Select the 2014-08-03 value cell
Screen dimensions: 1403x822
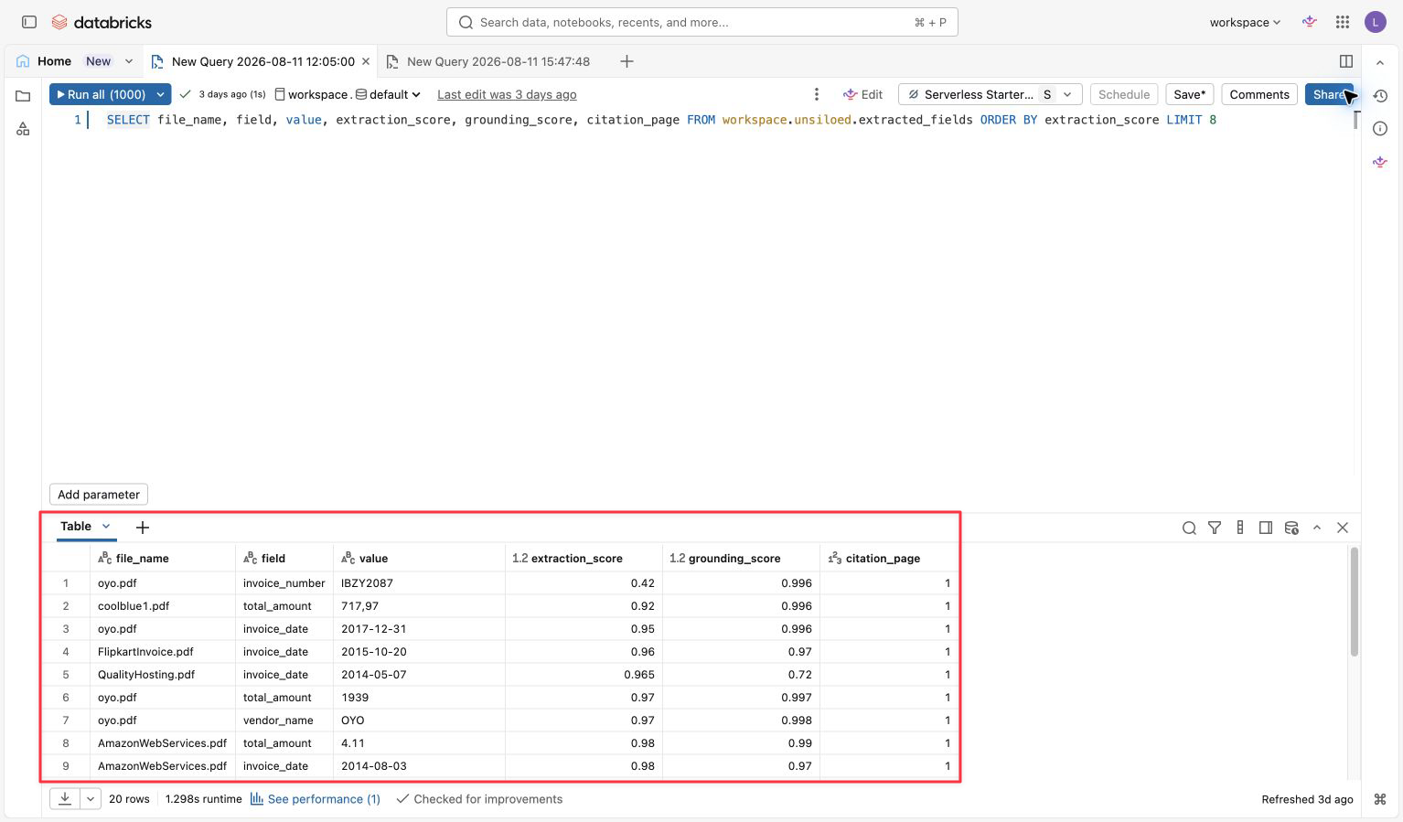pos(419,765)
